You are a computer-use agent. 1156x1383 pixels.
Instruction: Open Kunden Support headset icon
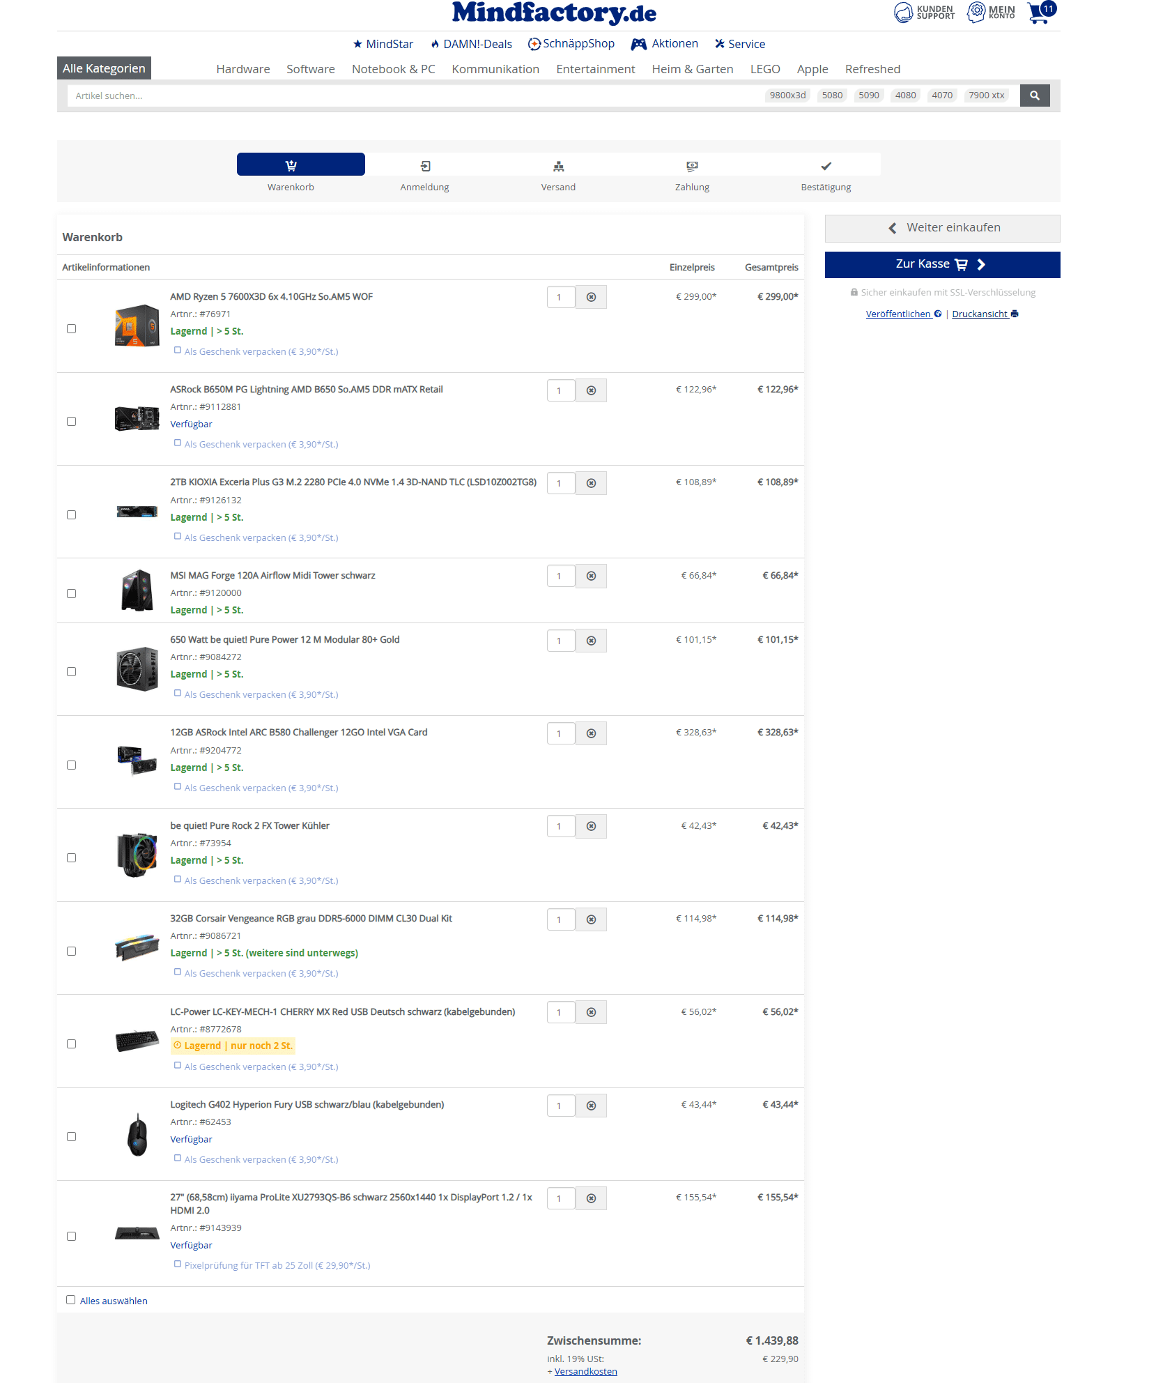(924, 13)
